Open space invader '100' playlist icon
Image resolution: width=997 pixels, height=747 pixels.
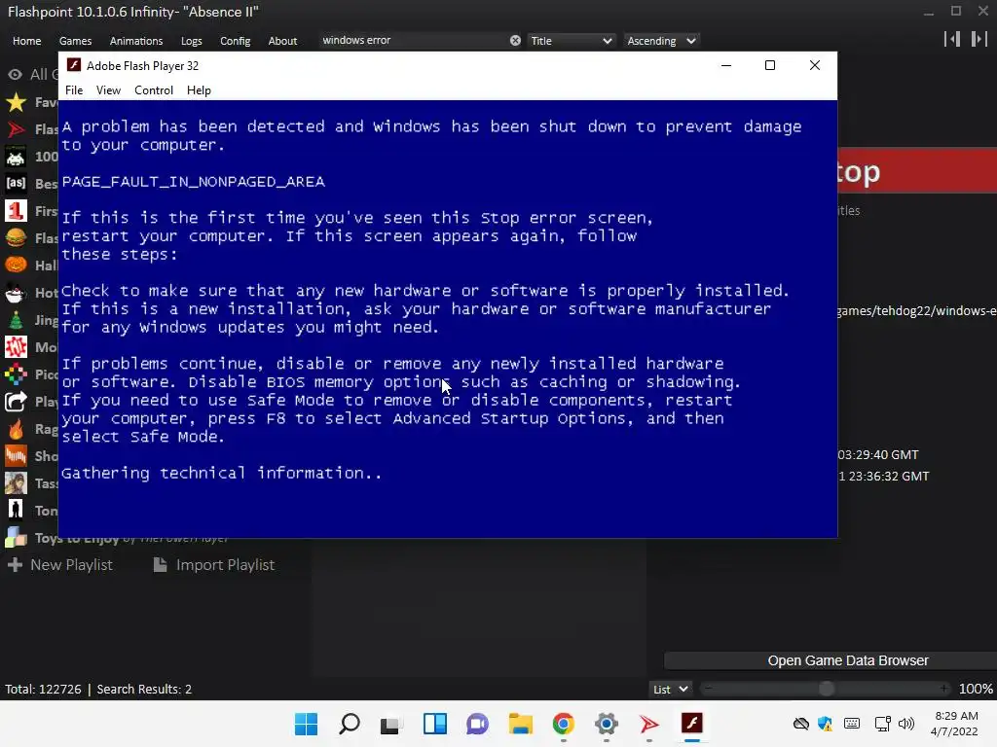[x=16, y=157]
